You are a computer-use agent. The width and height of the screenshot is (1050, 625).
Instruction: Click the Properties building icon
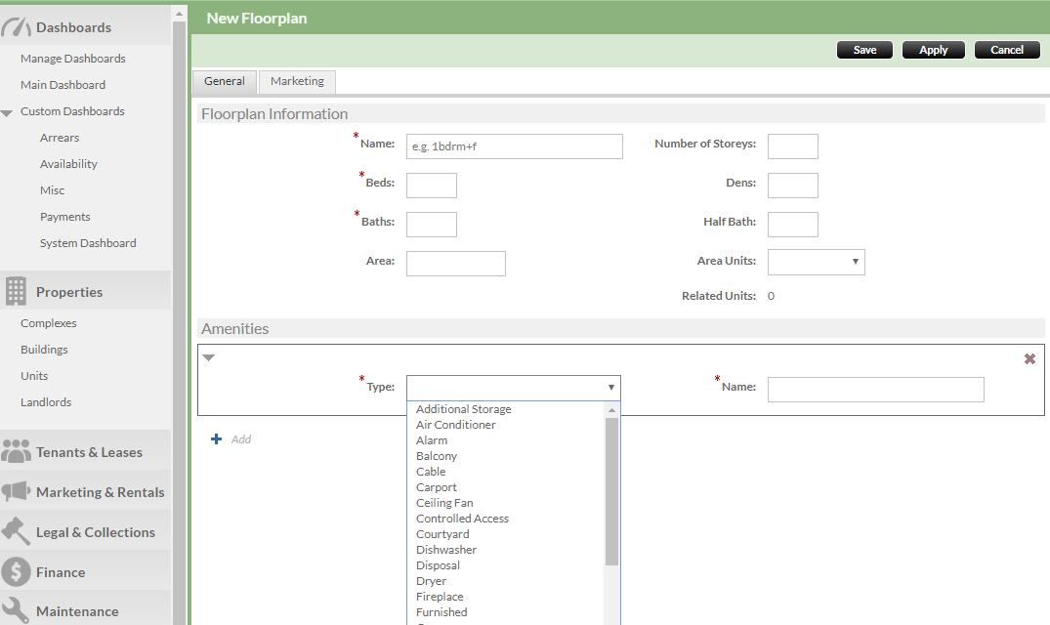click(16, 291)
